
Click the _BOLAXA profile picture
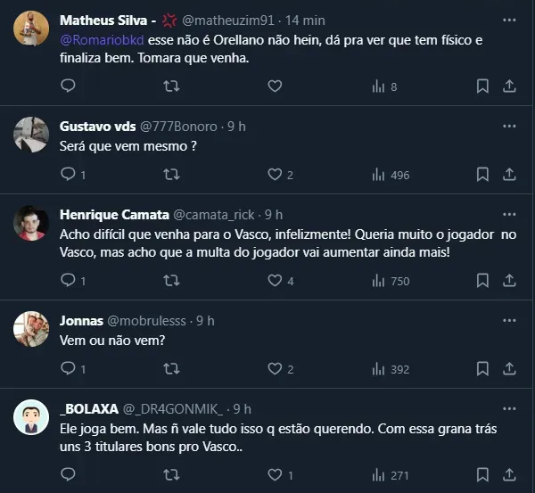pyautogui.click(x=31, y=418)
